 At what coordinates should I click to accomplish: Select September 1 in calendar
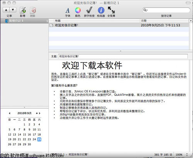coord(24,124)
